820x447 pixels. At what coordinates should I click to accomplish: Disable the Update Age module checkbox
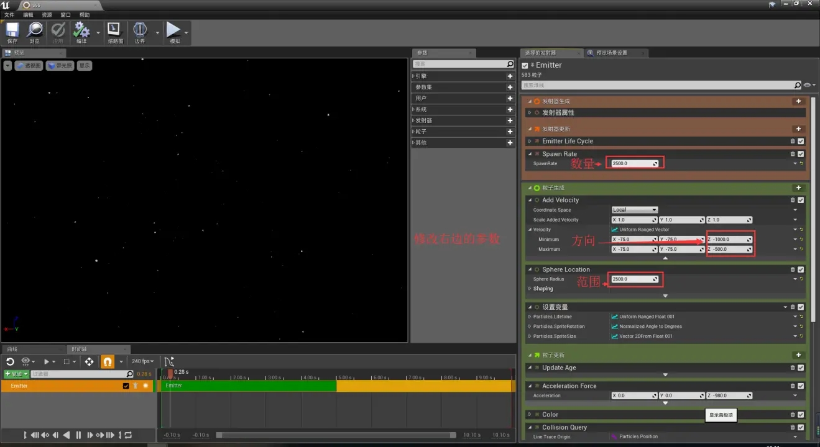click(x=801, y=368)
